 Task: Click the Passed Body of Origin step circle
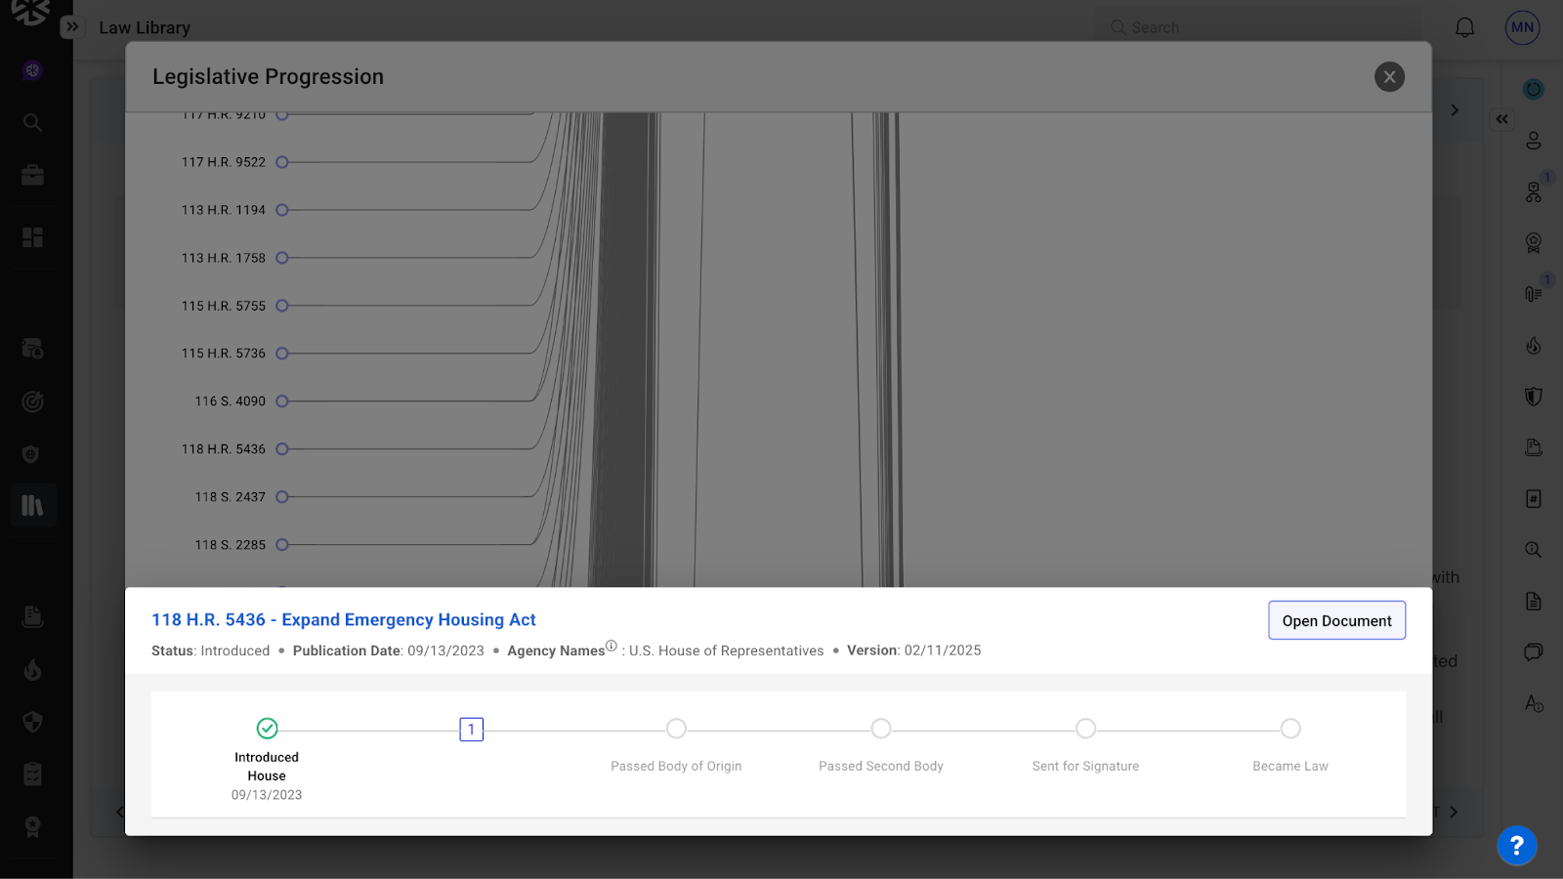pos(676,729)
